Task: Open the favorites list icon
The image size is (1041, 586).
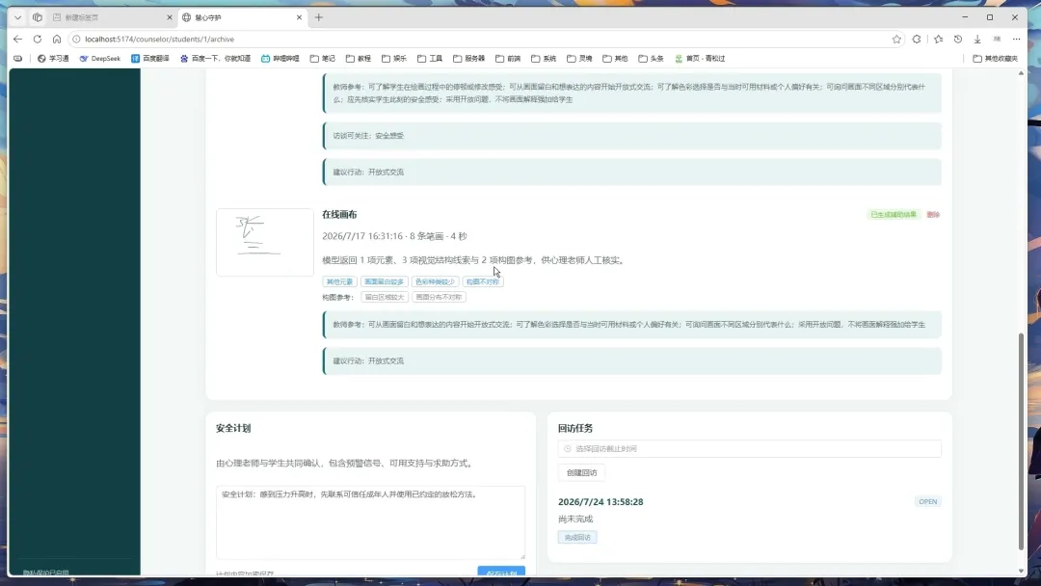Action: tap(938, 40)
